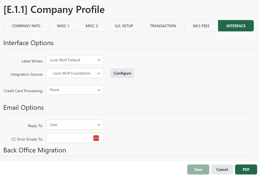Cancel the company profile changes
The width and height of the screenshot is (259, 178).
(x=222, y=169)
